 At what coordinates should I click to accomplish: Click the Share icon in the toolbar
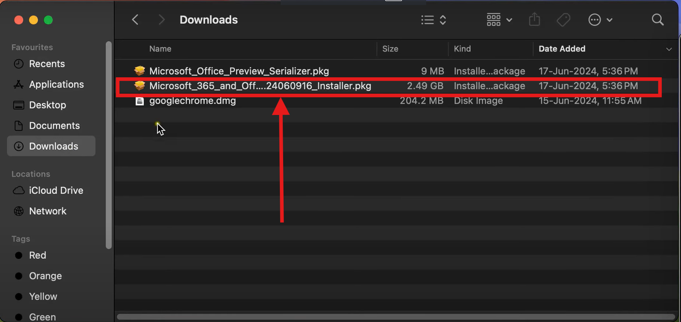pos(534,20)
